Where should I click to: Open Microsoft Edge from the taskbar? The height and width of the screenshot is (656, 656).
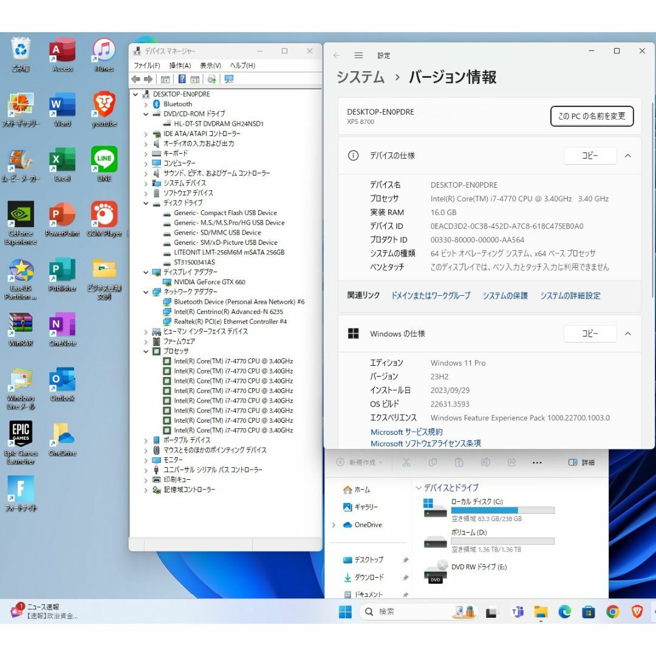pos(565,612)
